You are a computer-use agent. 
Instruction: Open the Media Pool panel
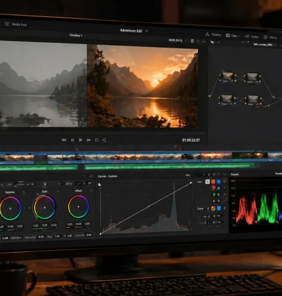click(16, 24)
